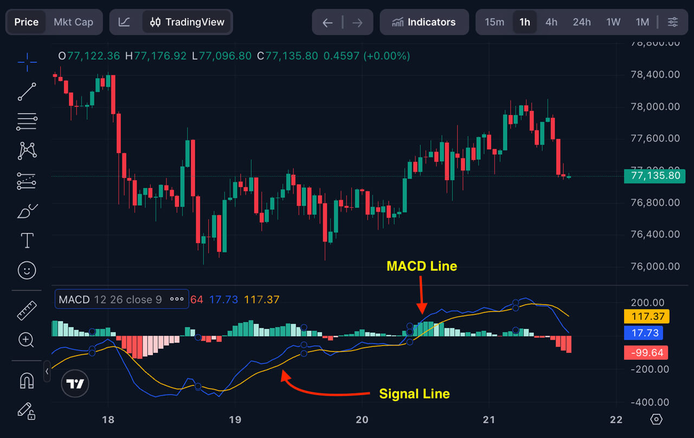Select the crosshair cursor tool
Screen dimensions: 694x438
click(27, 62)
